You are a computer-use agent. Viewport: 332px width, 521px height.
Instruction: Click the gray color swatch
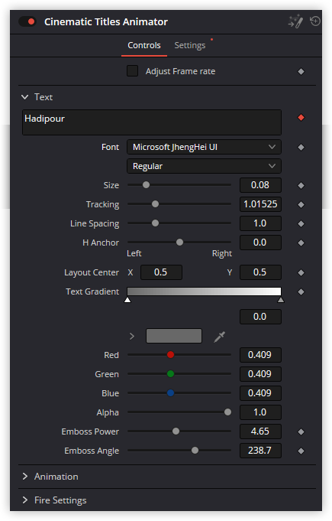(174, 336)
